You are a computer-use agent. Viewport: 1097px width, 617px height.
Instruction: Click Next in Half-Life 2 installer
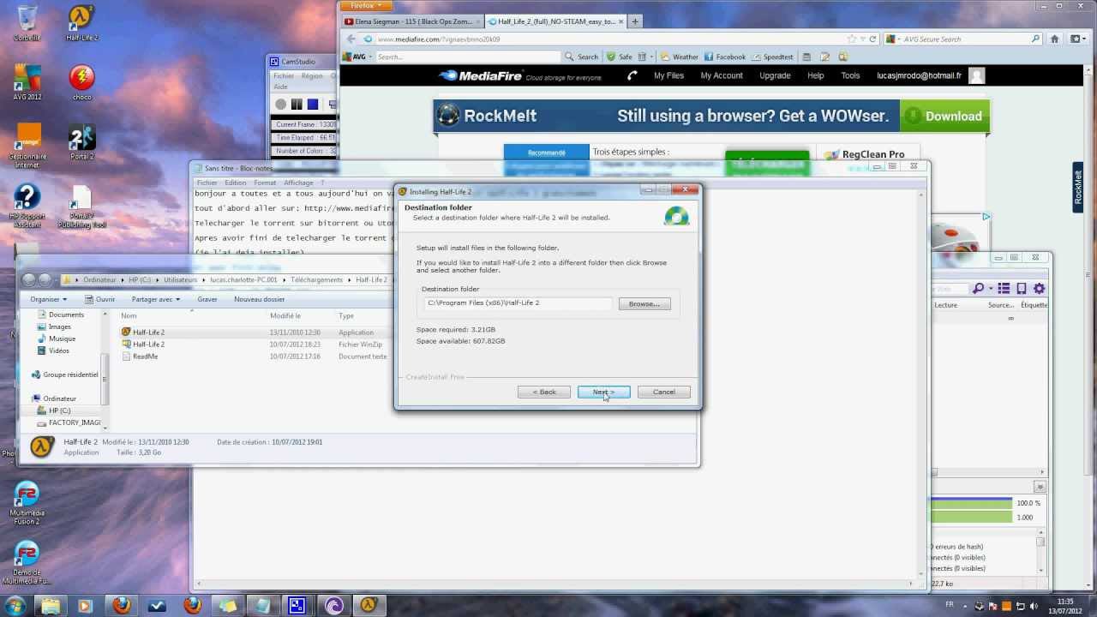click(x=603, y=392)
